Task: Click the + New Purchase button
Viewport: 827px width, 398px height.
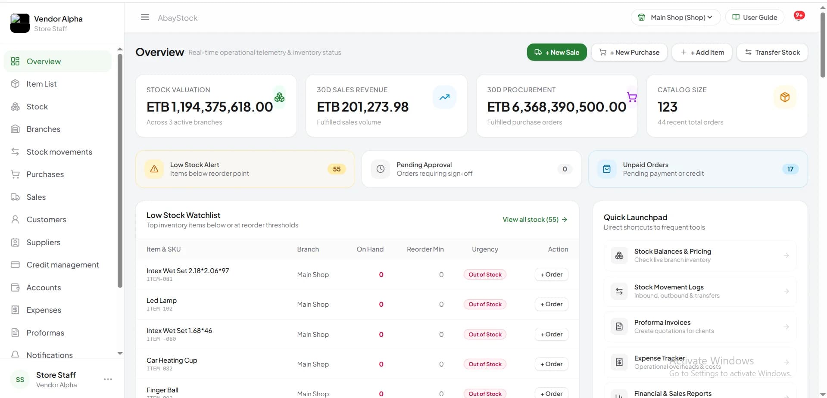Action: 629,52
